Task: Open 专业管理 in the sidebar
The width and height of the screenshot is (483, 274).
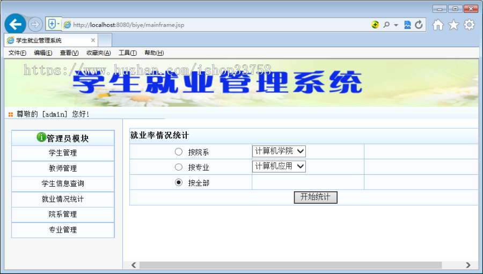Action: tap(63, 230)
